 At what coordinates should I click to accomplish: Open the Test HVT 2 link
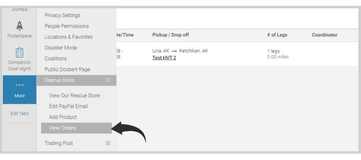(x=164, y=58)
